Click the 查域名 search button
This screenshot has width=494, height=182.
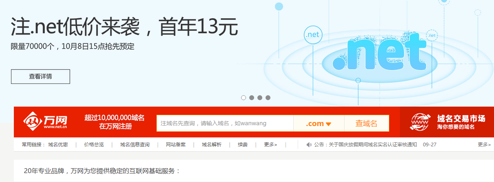[x=366, y=124]
